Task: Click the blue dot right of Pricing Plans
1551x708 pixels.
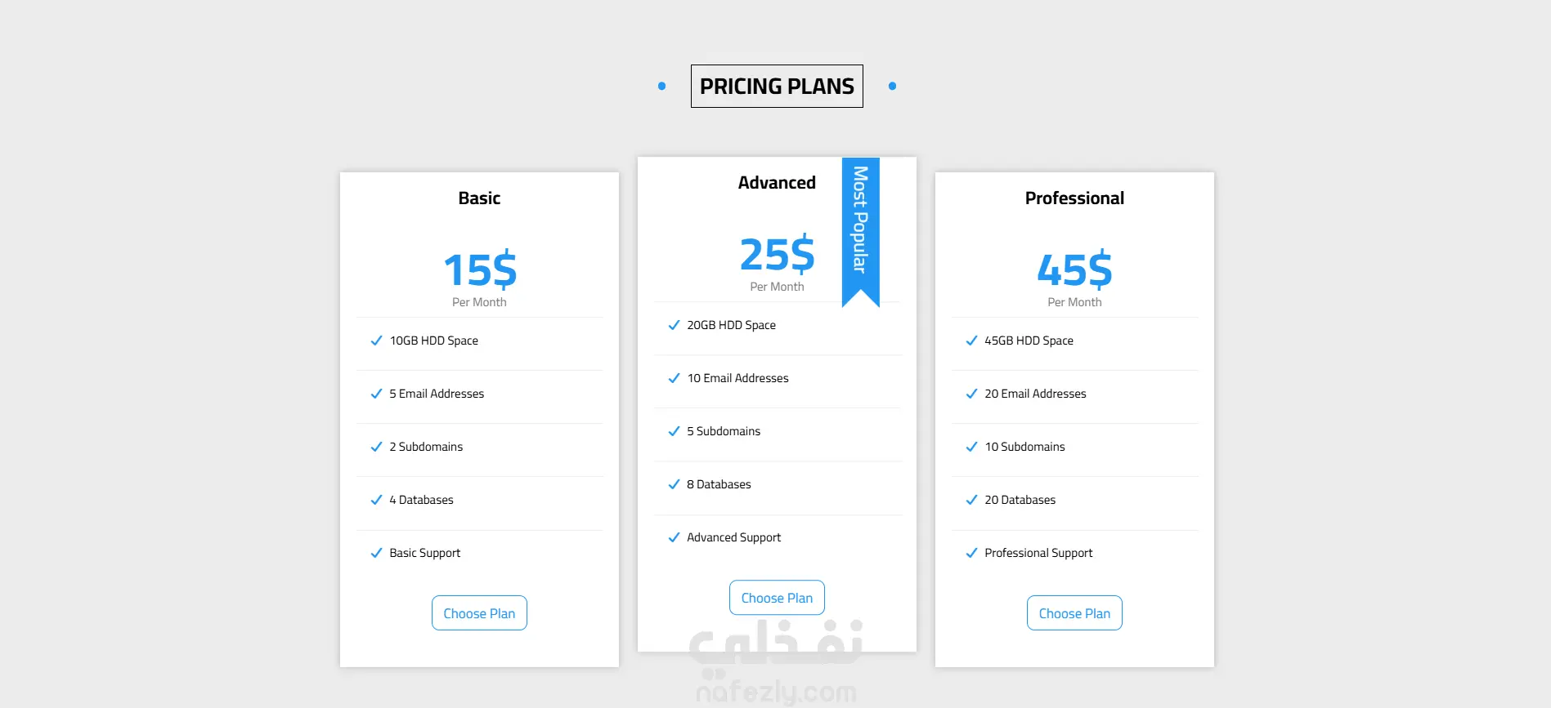Action: coord(892,86)
